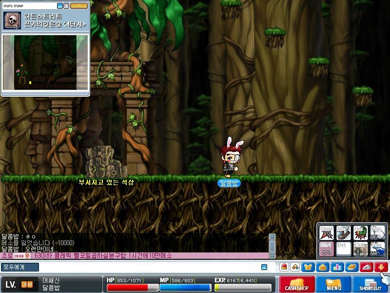
Task: Use the Pup white potion slot 76
Action: [x=377, y=233]
